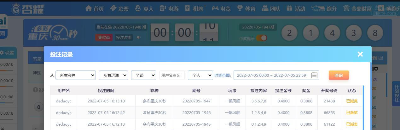
Task: Click the 投注时间 column header
Action: pyautogui.click(x=106, y=91)
